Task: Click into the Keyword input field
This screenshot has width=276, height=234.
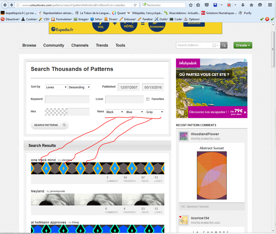Action: tap(67, 99)
